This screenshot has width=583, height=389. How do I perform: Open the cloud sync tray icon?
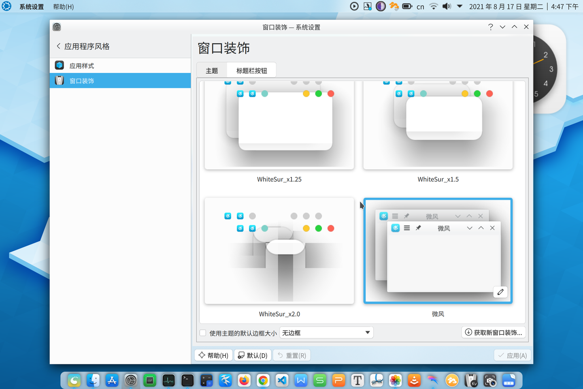[x=394, y=6]
